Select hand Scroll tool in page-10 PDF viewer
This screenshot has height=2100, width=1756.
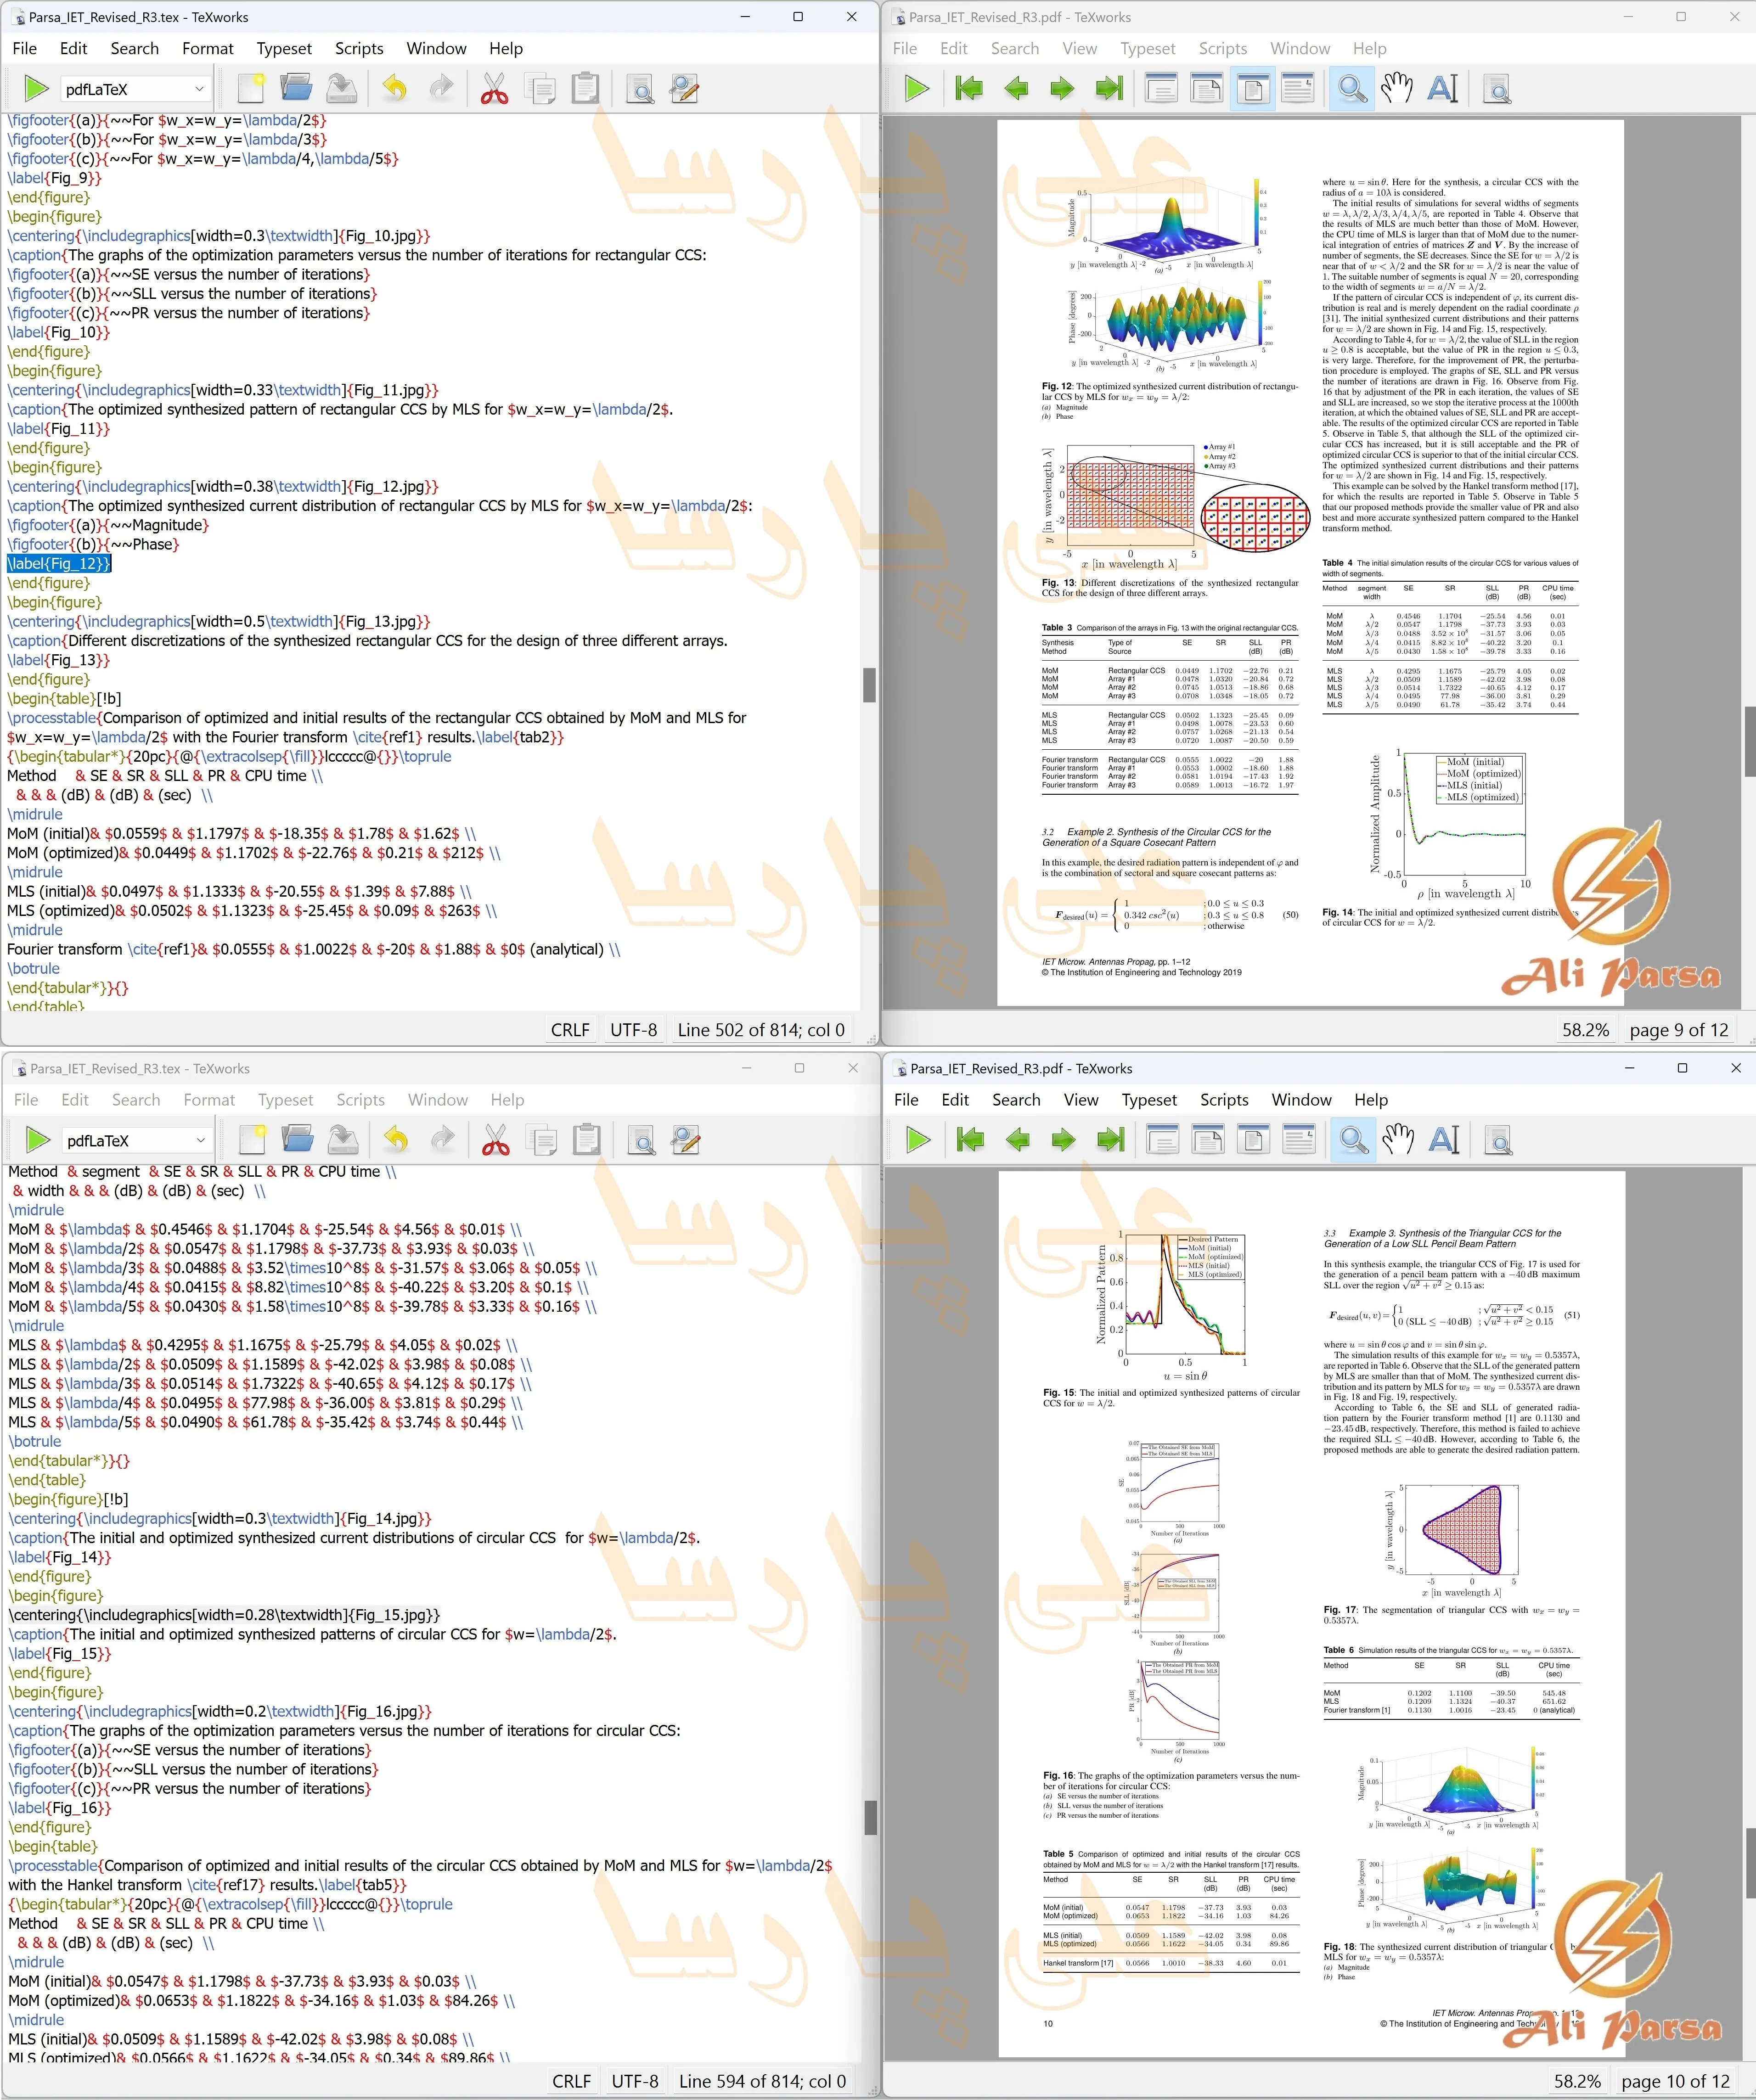1398,1140
